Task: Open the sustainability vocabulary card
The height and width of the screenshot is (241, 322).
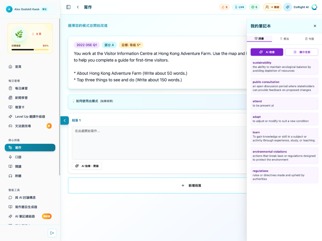Action: coord(284,67)
